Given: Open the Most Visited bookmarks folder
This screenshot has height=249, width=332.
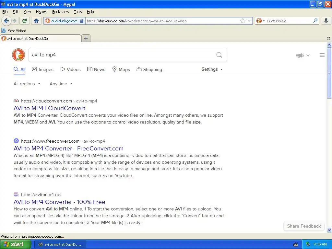Looking at the screenshot, I should (x=14, y=31).
